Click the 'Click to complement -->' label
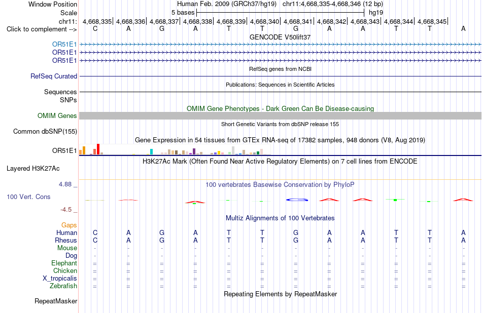Viewport: 482px width, 313px height. tap(42, 29)
